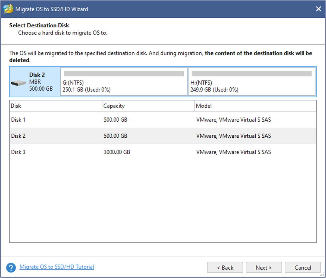Click Disk 2's VMware Virtual S SAS model
The height and width of the screenshot is (278, 326).
tap(234, 136)
